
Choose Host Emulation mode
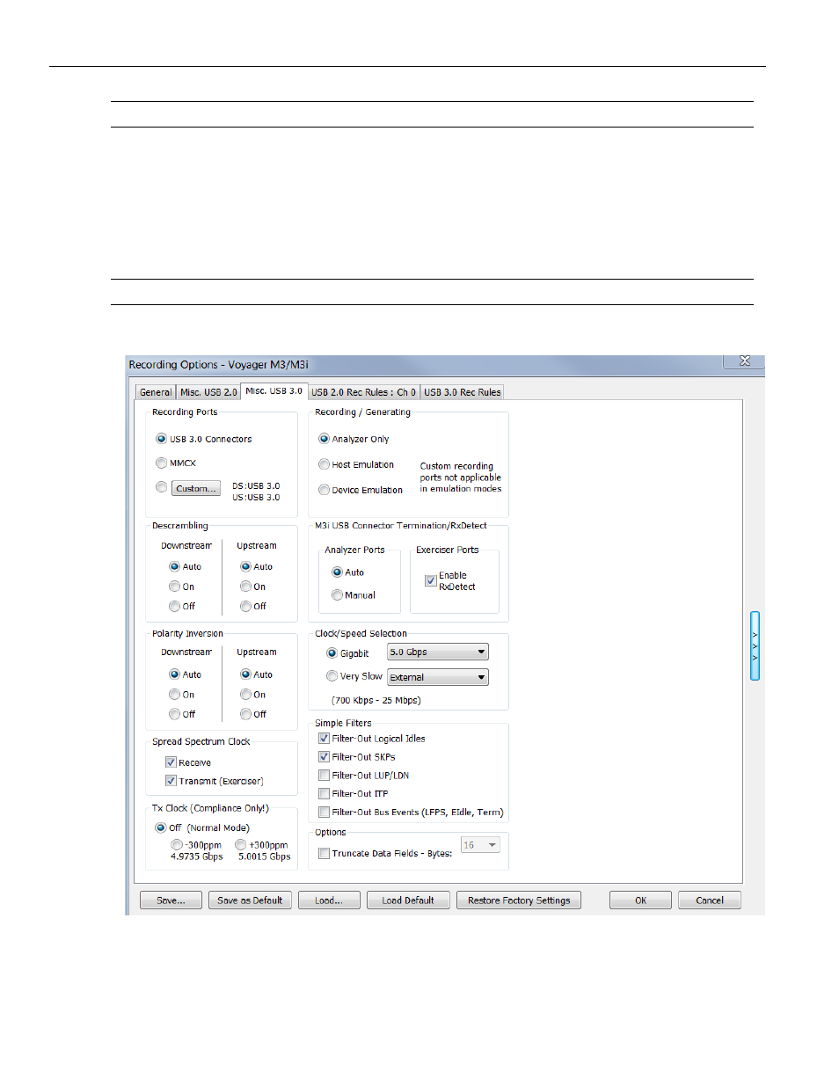pyautogui.click(x=324, y=464)
